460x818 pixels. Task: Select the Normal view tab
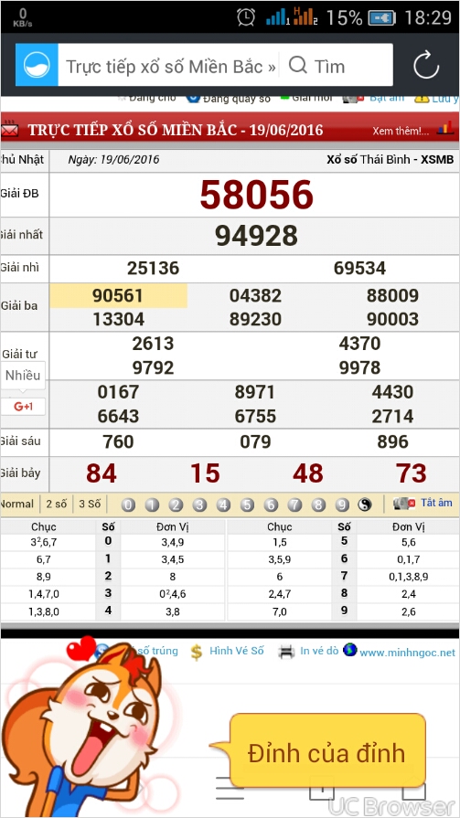pyautogui.click(x=17, y=504)
